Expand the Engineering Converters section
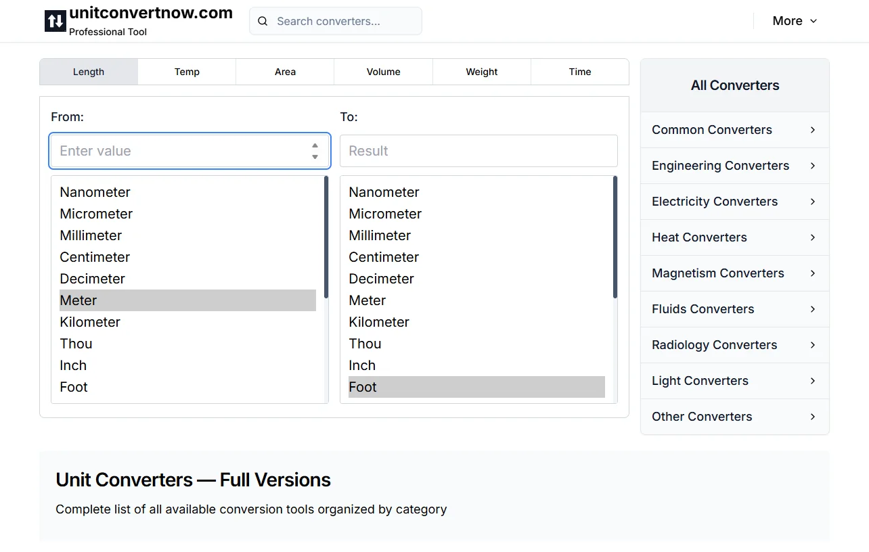 click(734, 166)
